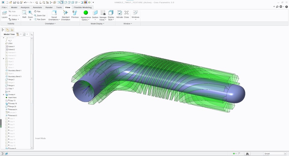The image size is (289, 156).
Task: Click the Undo arrow in quick access toolbar
Action: (x=25, y=2)
